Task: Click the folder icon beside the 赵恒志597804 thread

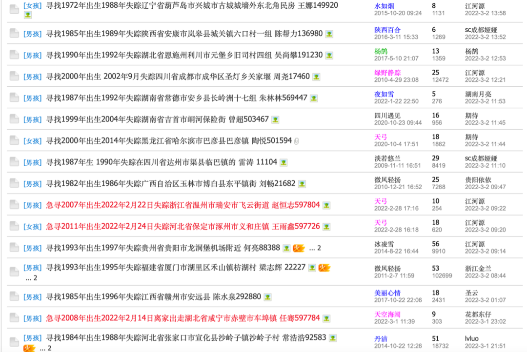Action: (x=14, y=205)
